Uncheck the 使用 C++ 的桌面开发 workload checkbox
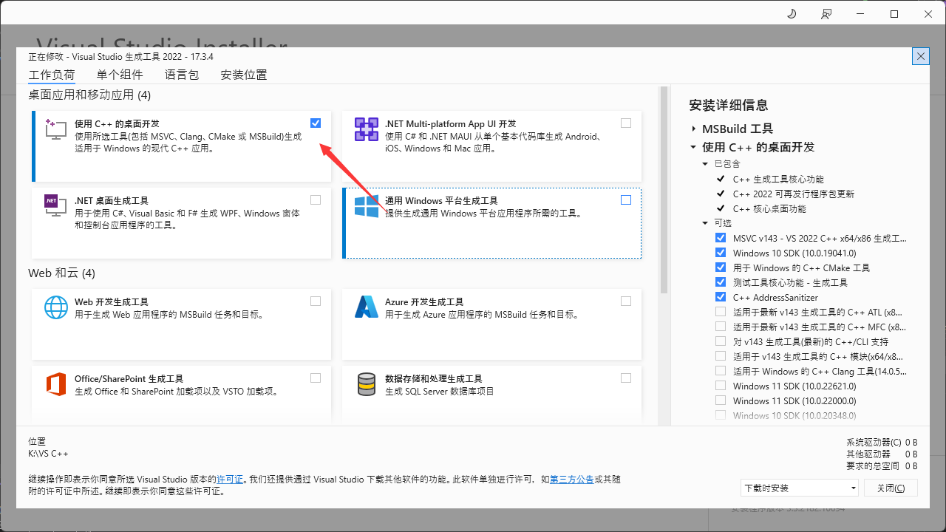 pos(316,123)
